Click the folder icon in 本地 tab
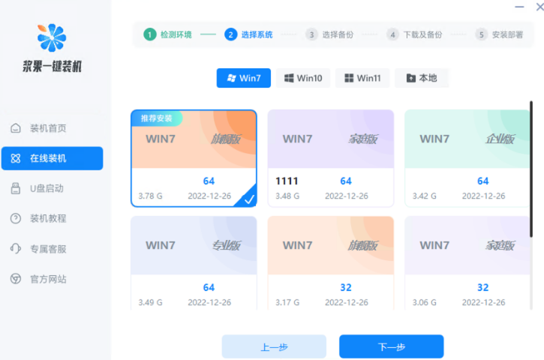 [410, 78]
